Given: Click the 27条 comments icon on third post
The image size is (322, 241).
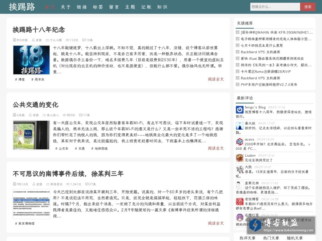Looking at the screenshot, I should pyautogui.click(x=87, y=184).
